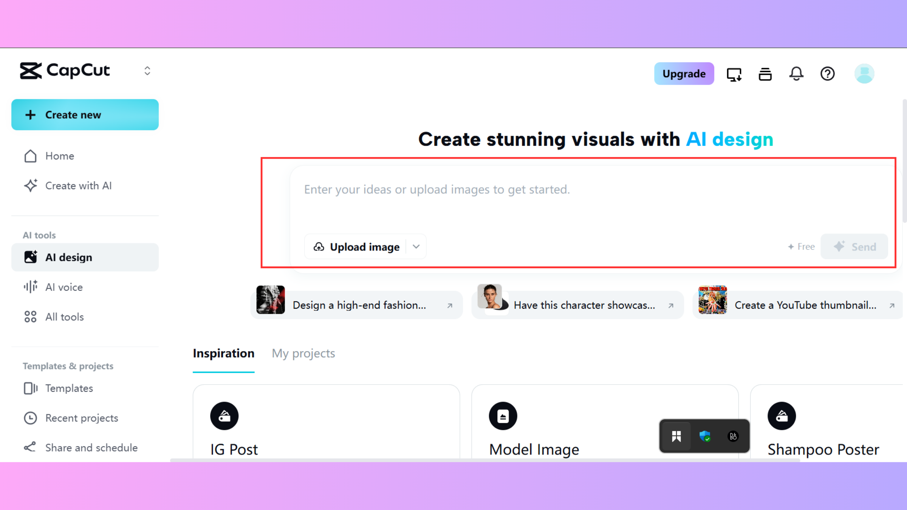The image size is (907, 510).
Task: Click the Upgrade button
Action: [684, 74]
